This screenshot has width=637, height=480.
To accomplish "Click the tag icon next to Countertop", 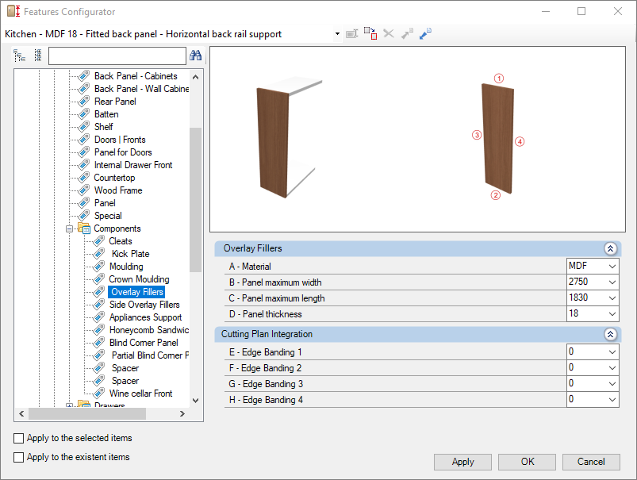I will coord(83,177).
